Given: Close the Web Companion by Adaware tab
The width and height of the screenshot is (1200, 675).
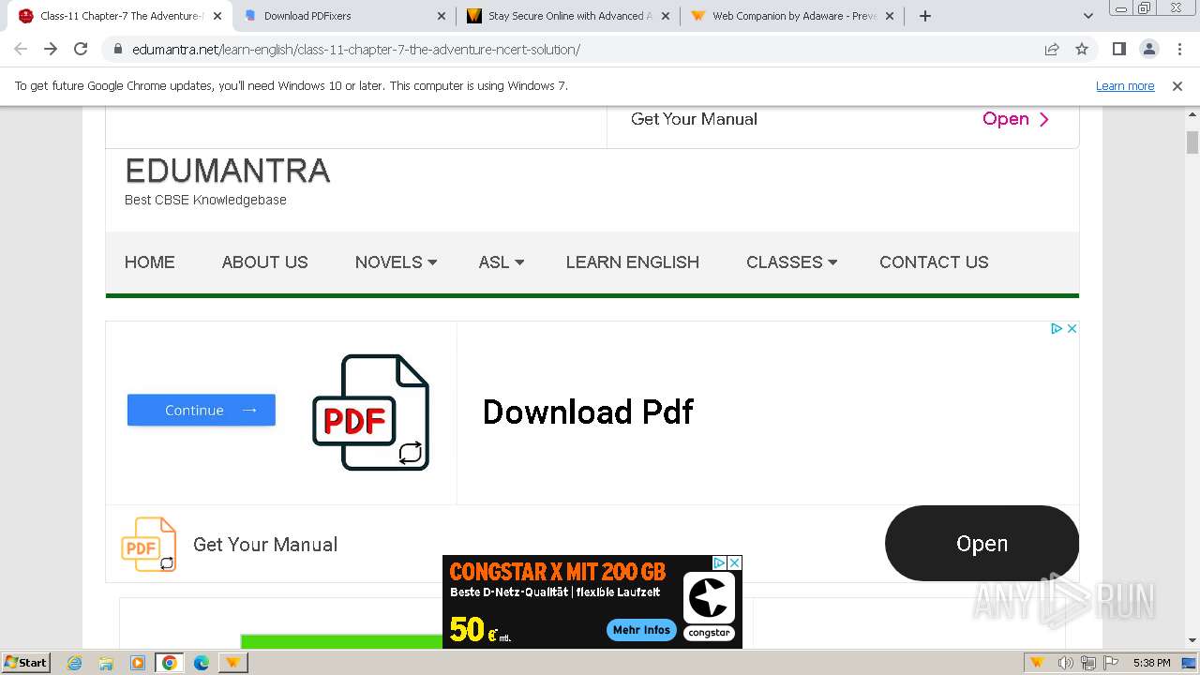Looking at the screenshot, I should (x=891, y=16).
